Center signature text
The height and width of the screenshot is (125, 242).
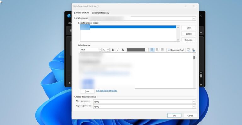point(157,50)
